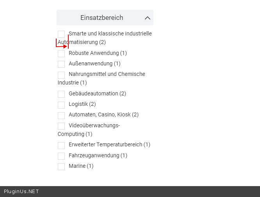260x197 pixels.
Task: Collapse the Einsatzbereich chevron arrow
Action: [x=147, y=18]
